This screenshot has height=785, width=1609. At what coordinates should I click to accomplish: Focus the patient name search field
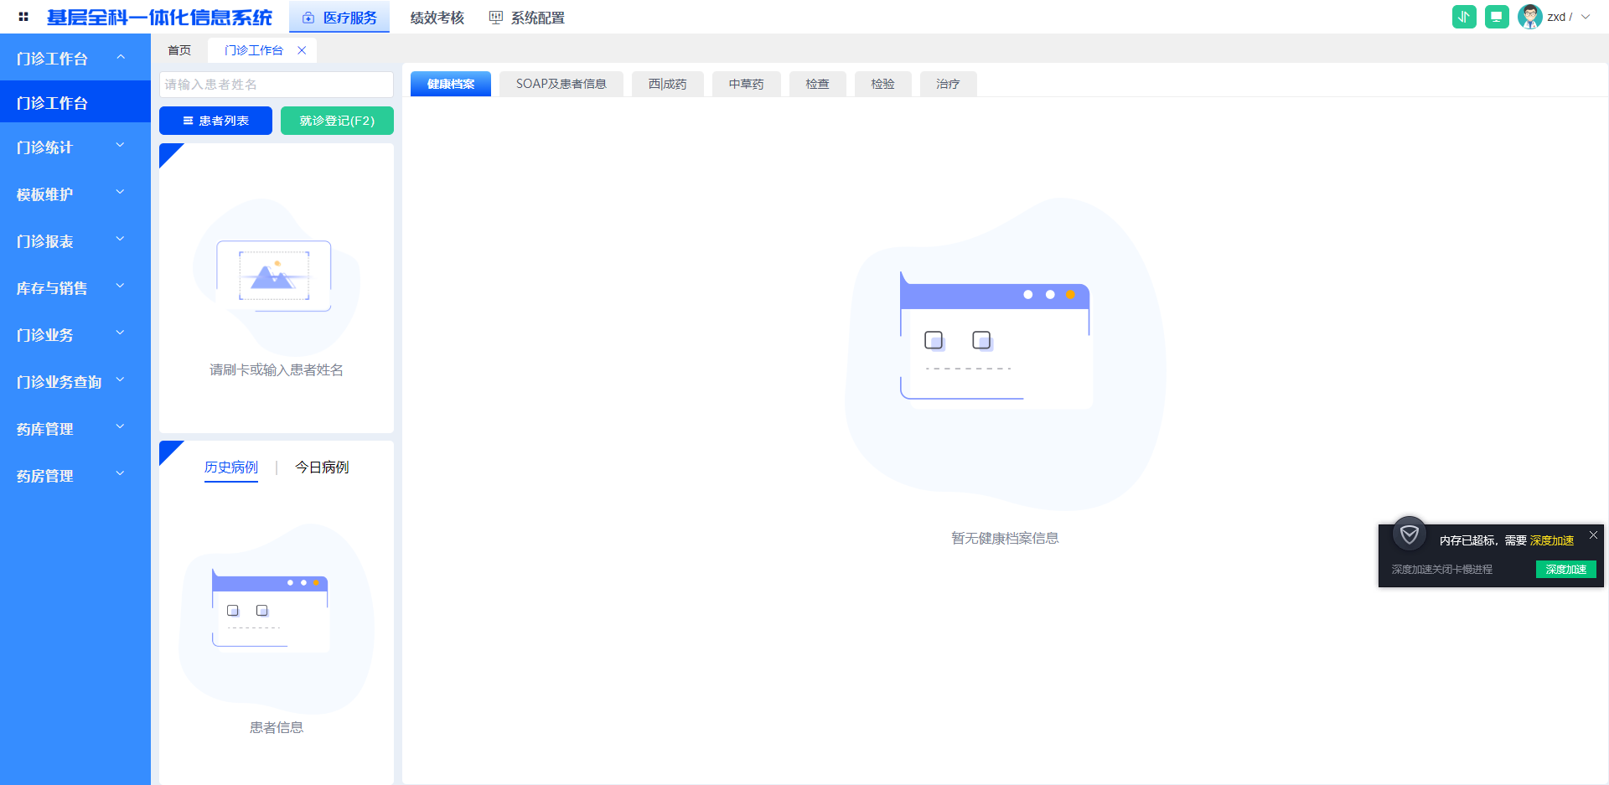tap(277, 85)
